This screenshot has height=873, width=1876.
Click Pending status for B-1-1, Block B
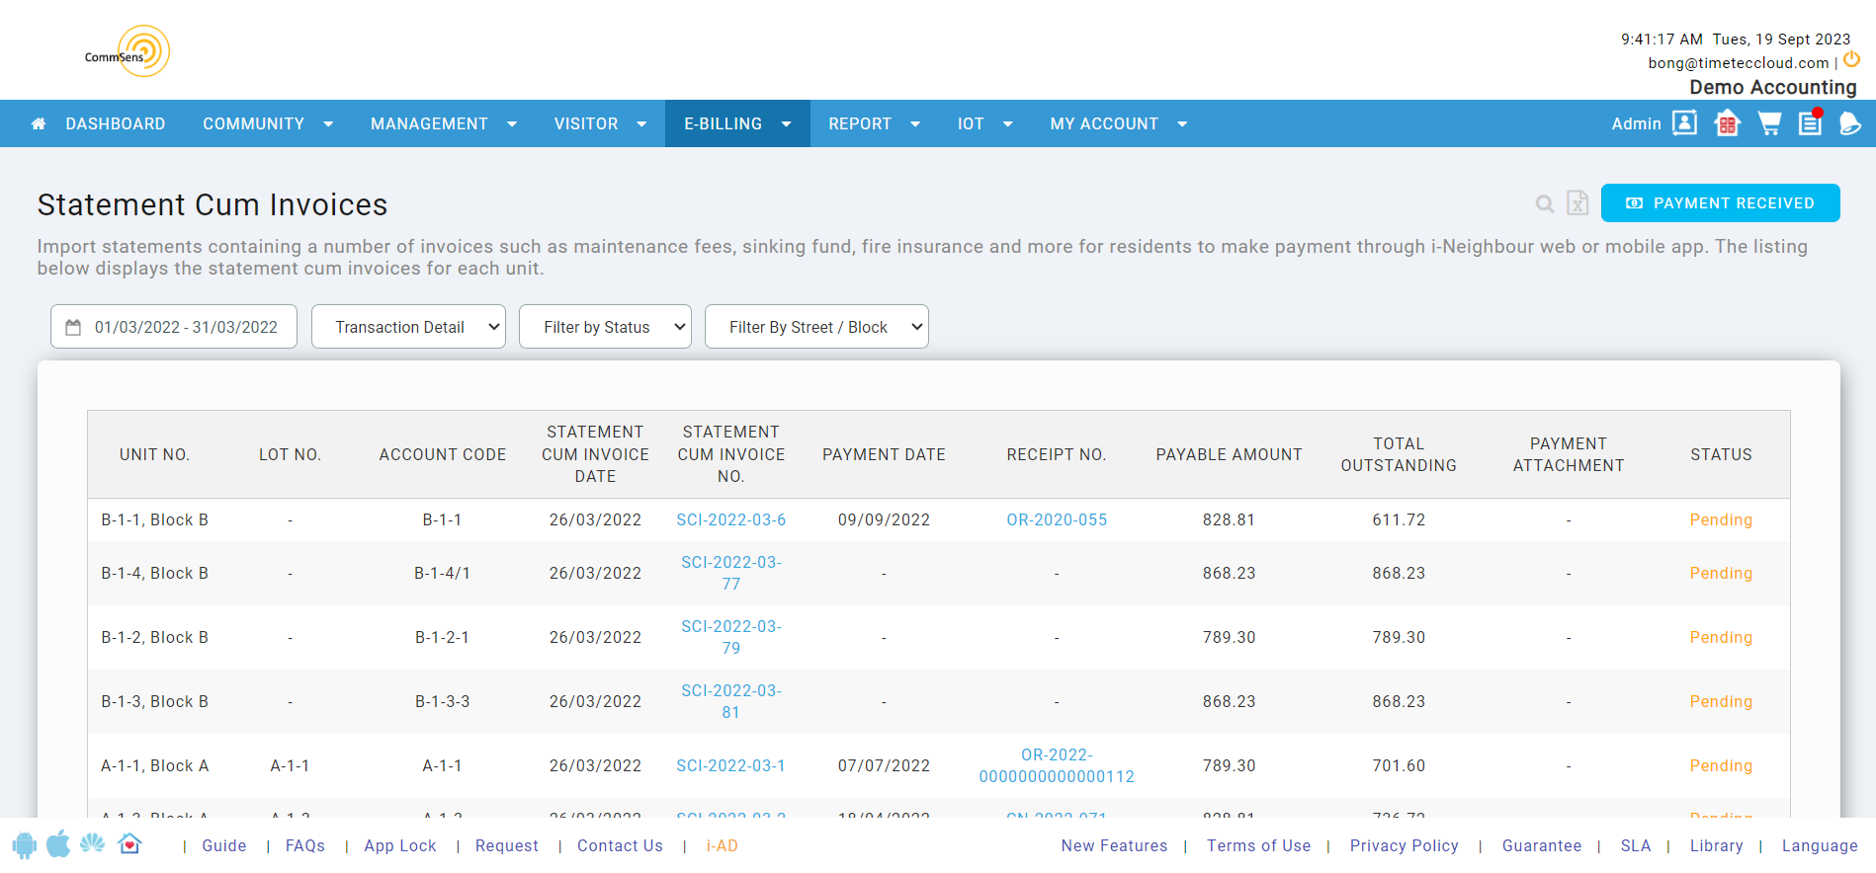tap(1721, 520)
